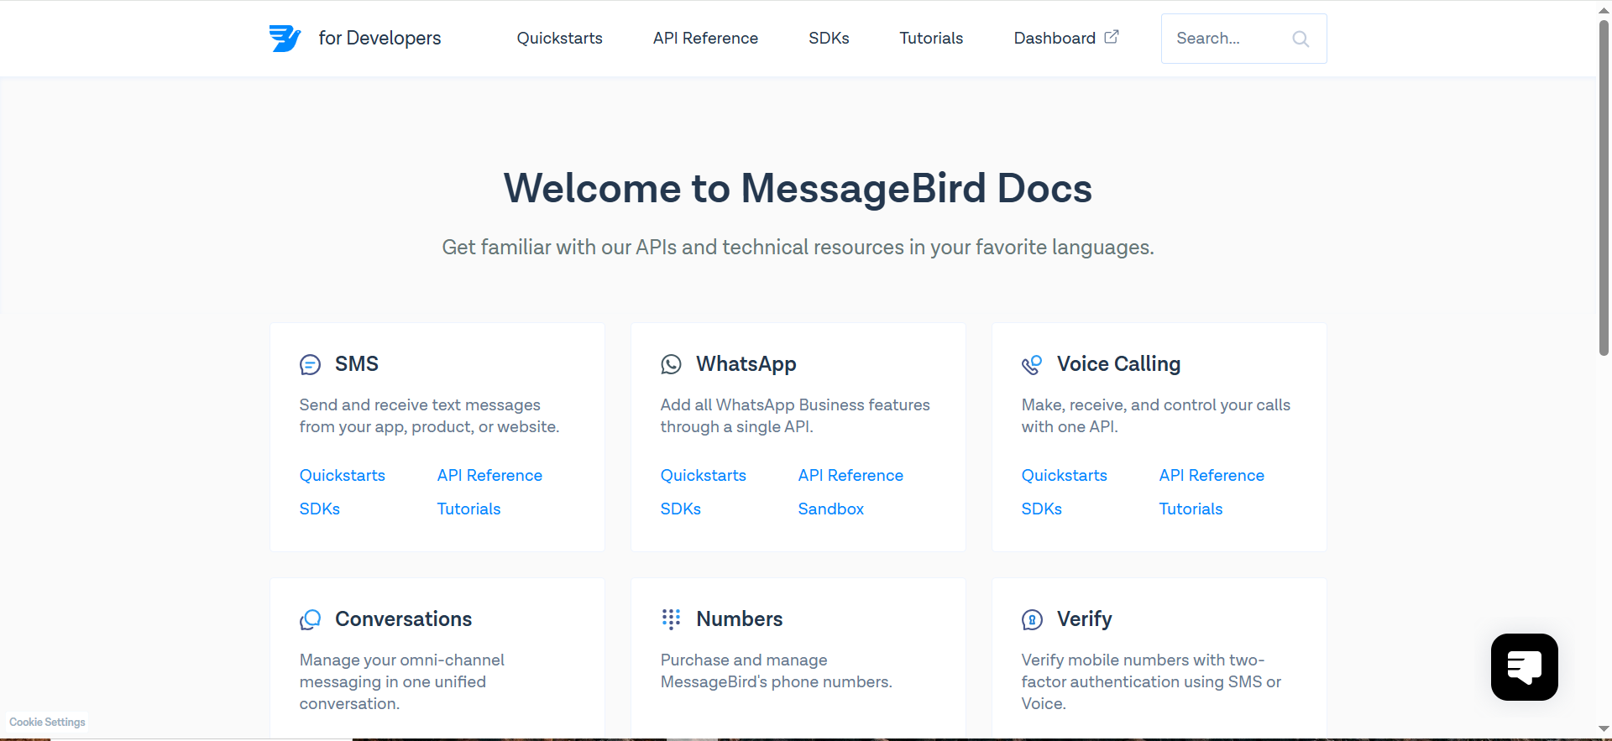Open Voice Calling API Reference link
The width and height of the screenshot is (1612, 741).
(1212, 475)
